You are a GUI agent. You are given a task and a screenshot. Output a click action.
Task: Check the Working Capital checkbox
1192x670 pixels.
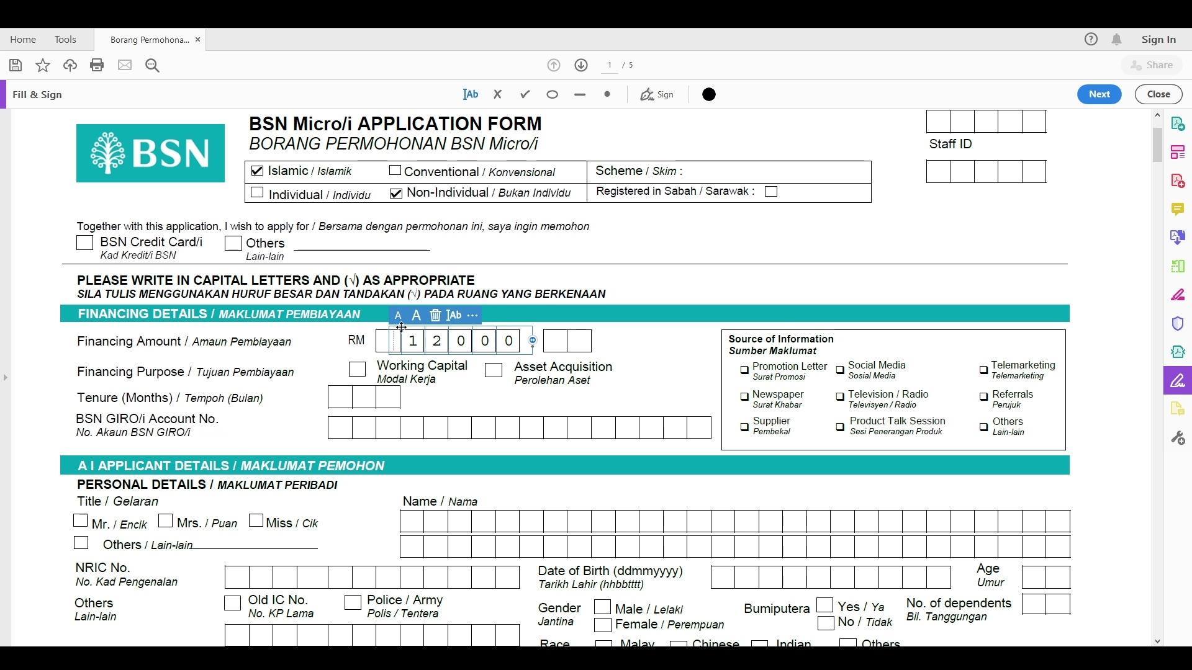click(357, 370)
